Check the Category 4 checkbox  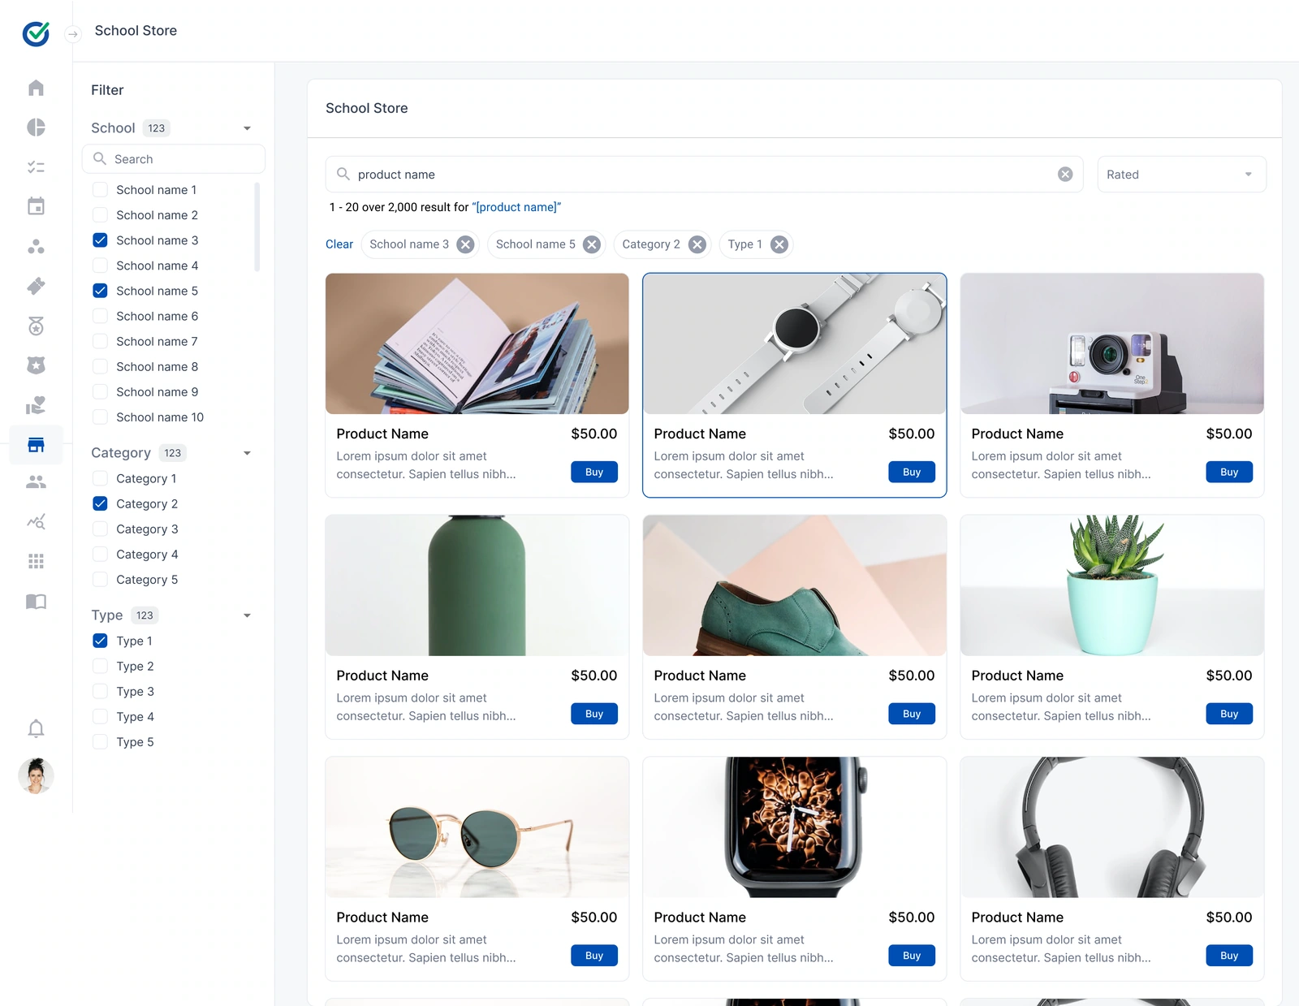point(100,555)
